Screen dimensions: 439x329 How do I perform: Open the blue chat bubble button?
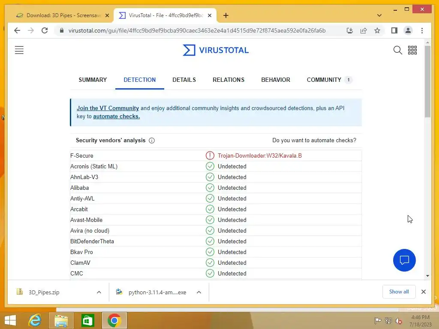click(x=404, y=260)
